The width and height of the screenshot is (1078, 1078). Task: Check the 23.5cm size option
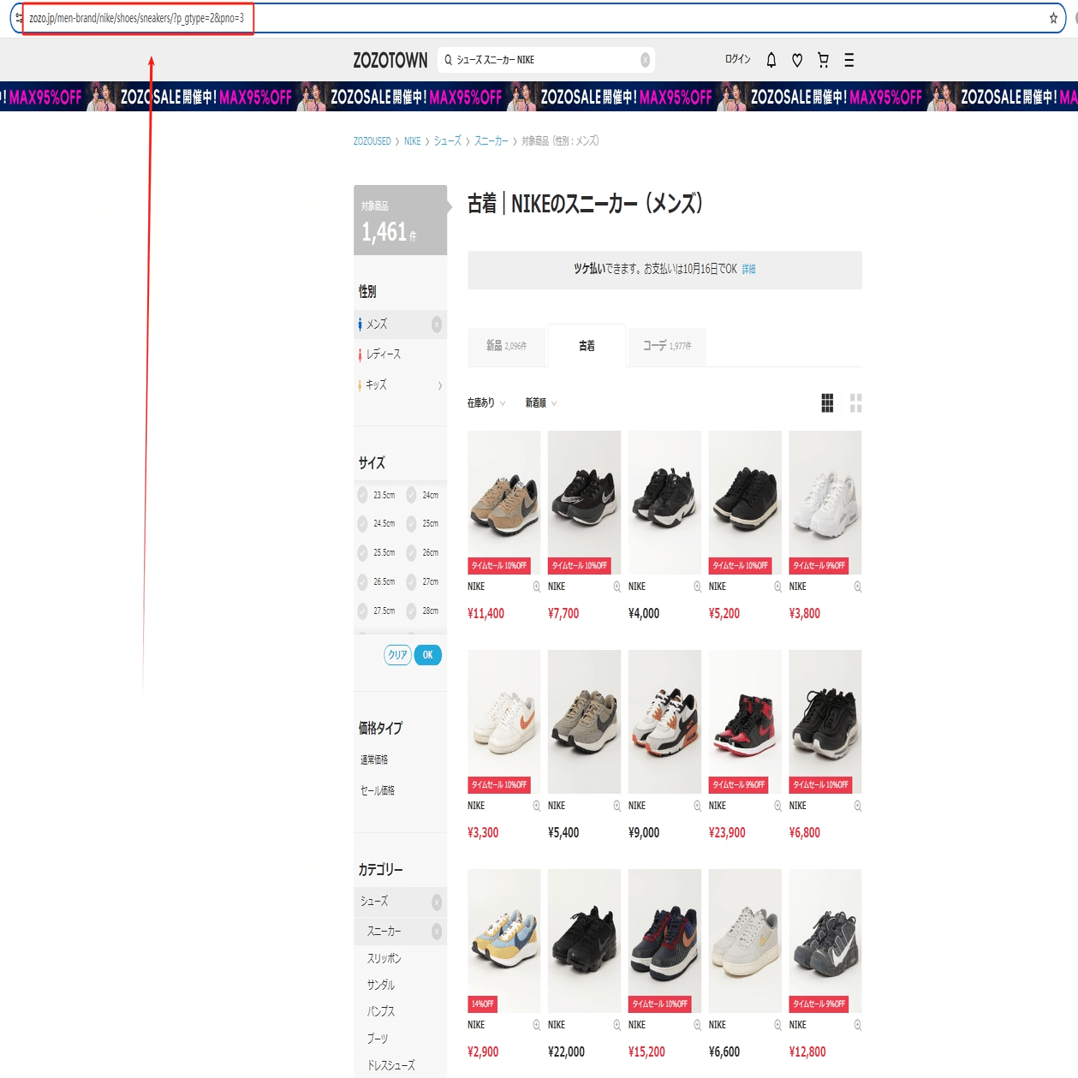[362, 495]
